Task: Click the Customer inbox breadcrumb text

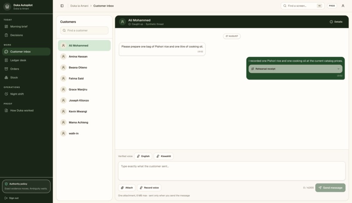Action: pos(104,6)
